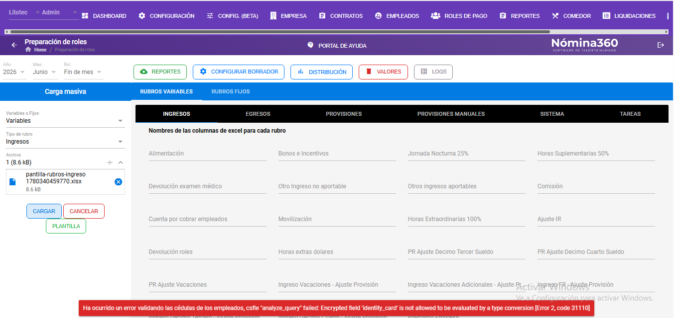Click the plus icon to add a file
This screenshot has width=674, height=318.
coord(110,162)
